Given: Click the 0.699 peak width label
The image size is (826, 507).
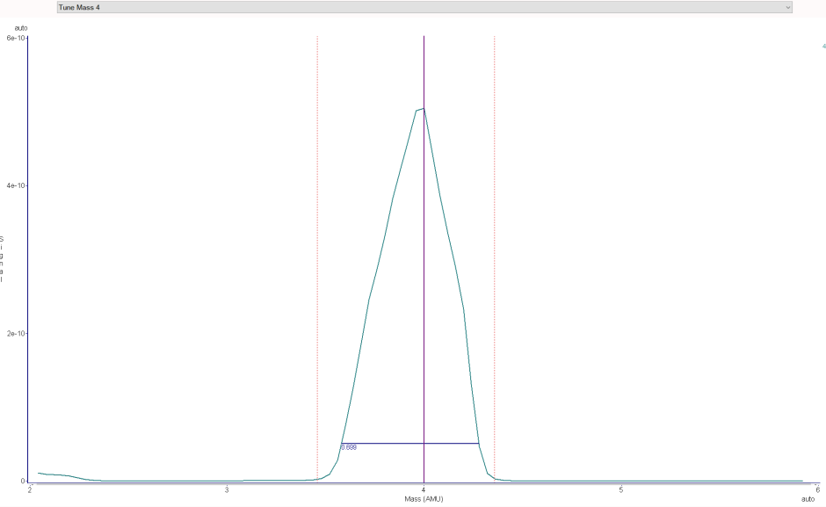Looking at the screenshot, I should click(x=349, y=447).
